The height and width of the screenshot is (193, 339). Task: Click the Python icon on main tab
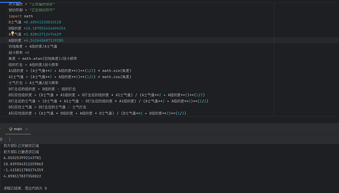point(11,129)
